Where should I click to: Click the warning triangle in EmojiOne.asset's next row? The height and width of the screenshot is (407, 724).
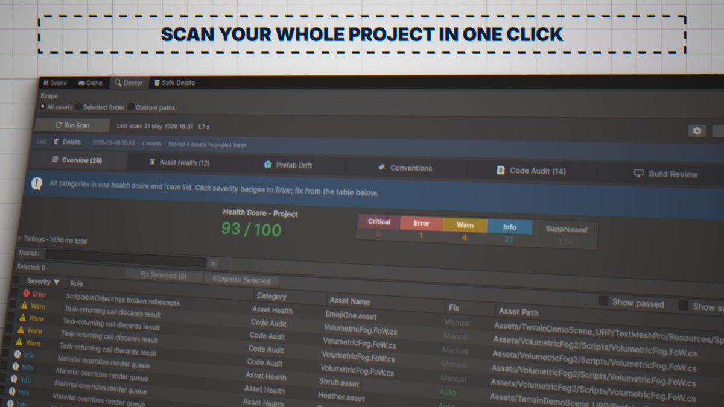pyautogui.click(x=23, y=305)
